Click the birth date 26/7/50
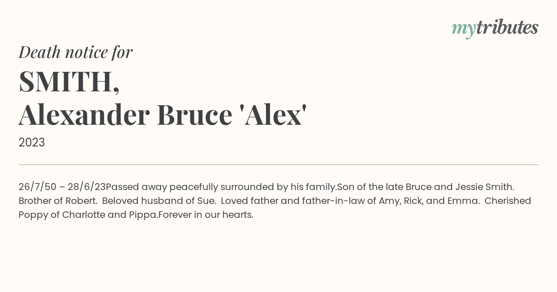Screen dimensions: 557x292 38,187
